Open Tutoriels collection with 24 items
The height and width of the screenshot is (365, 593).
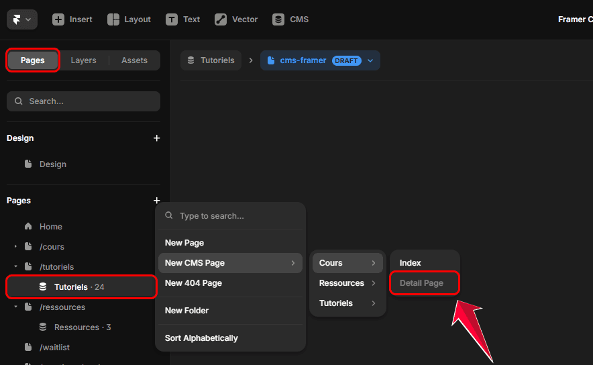pyautogui.click(x=81, y=286)
